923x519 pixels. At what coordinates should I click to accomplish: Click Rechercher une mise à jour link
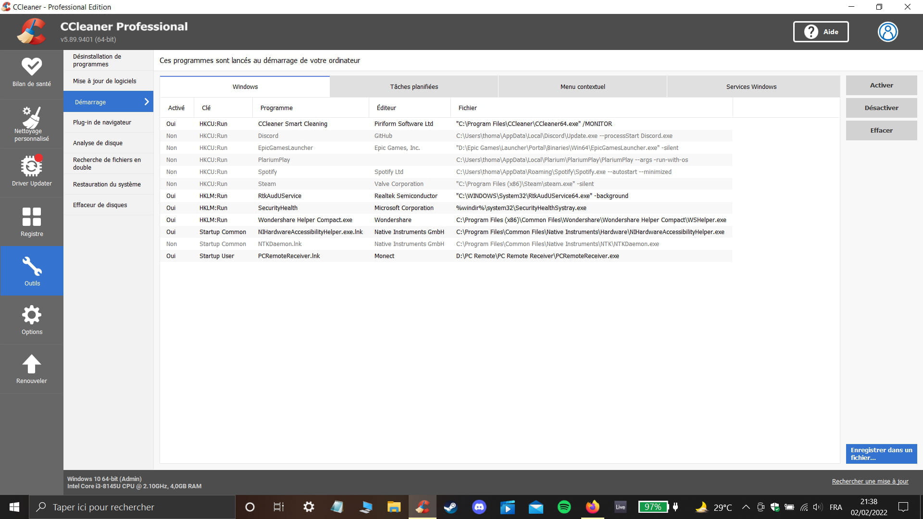point(870,481)
